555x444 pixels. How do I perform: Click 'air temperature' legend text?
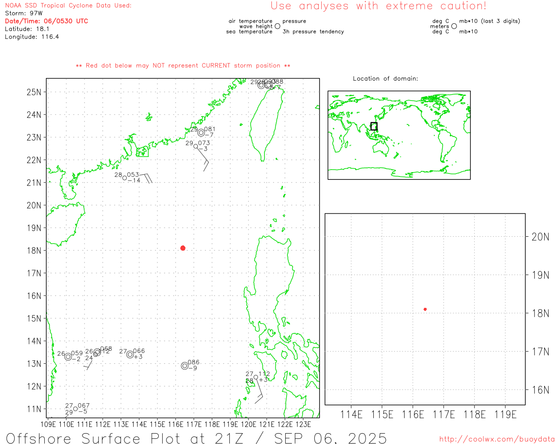(251, 21)
